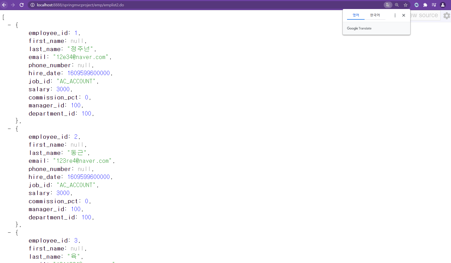Bookmark this page with the star icon
The image size is (451, 263).
coord(406,5)
